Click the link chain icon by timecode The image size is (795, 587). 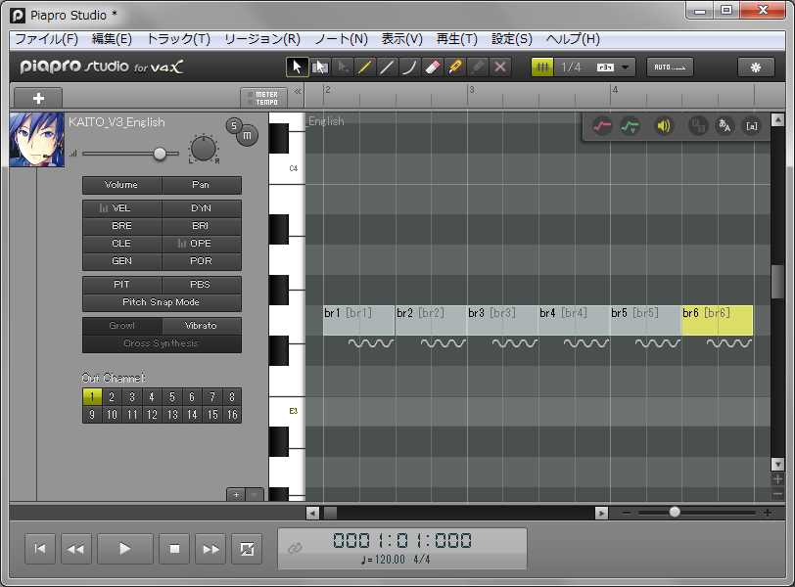pyautogui.click(x=295, y=549)
